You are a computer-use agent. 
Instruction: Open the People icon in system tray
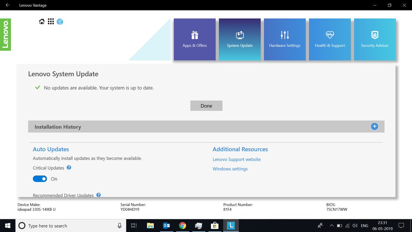point(320,225)
